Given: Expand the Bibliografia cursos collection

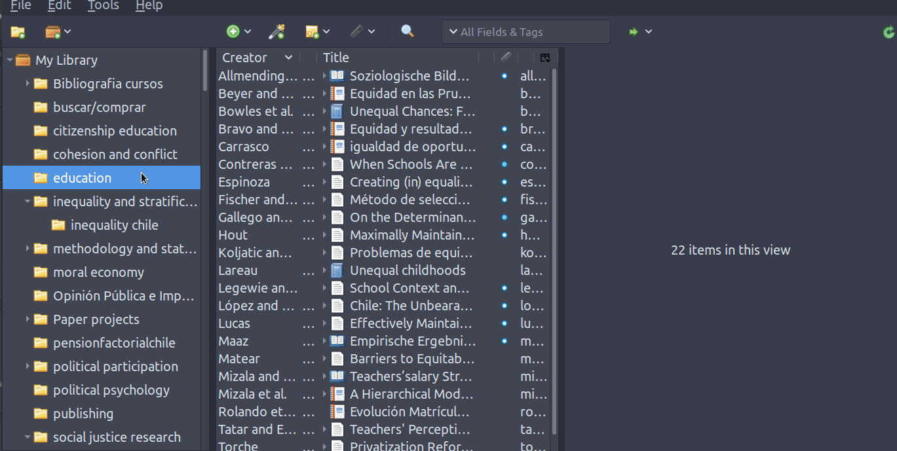Looking at the screenshot, I should [x=28, y=84].
